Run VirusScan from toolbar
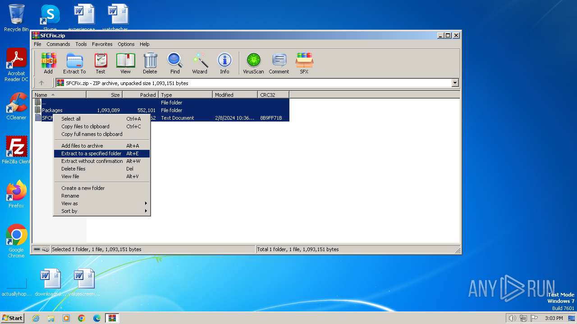Screen dimensions: 577x324 pyautogui.click(x=253, y=63)
